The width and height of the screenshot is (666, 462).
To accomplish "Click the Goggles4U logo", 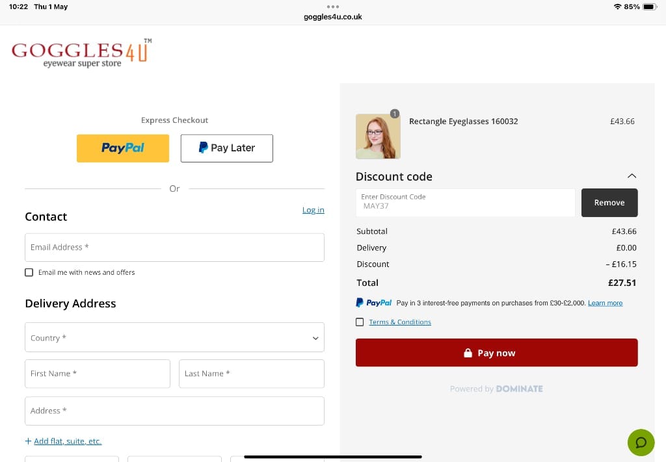I will click(81, 53).
